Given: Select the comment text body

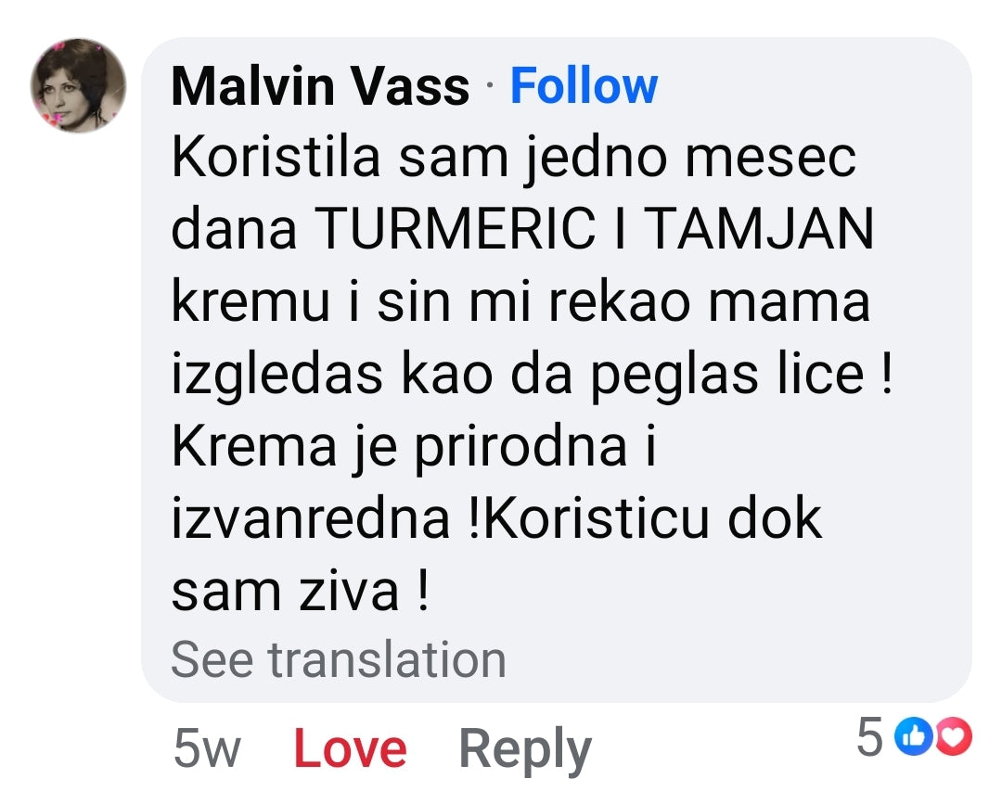Looking at the screenshot, I should click(x=520, y=371).
